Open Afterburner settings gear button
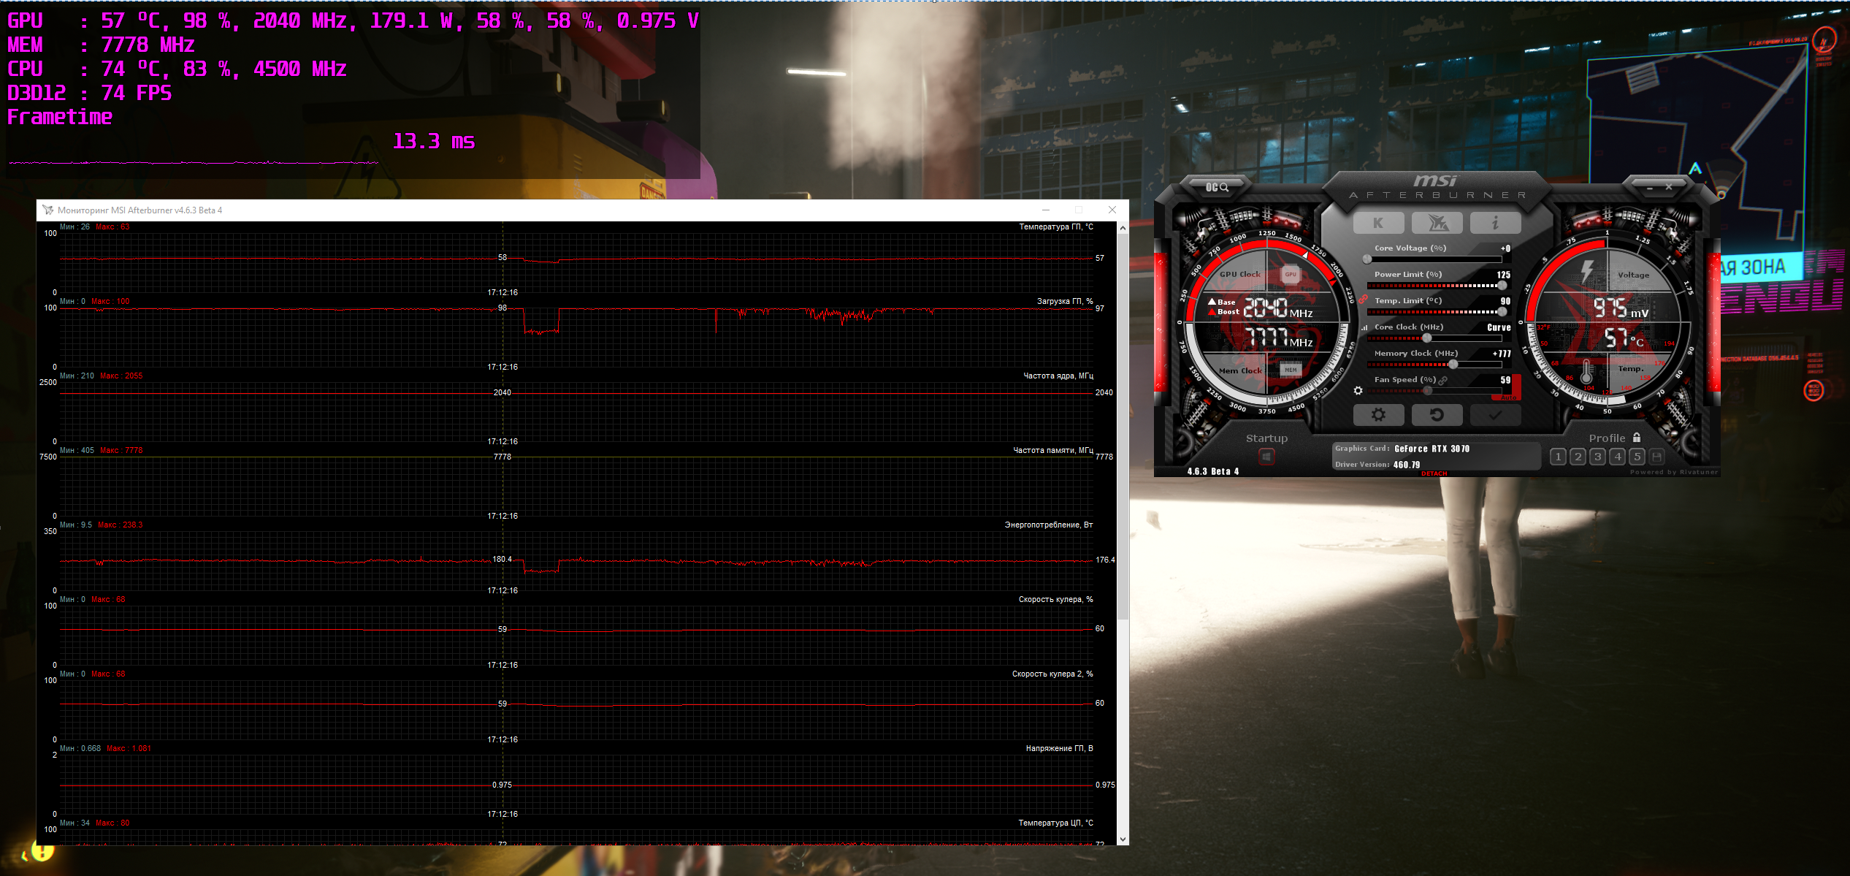The height and width of the screenshot is (876, 1850). pos(1378,415)
